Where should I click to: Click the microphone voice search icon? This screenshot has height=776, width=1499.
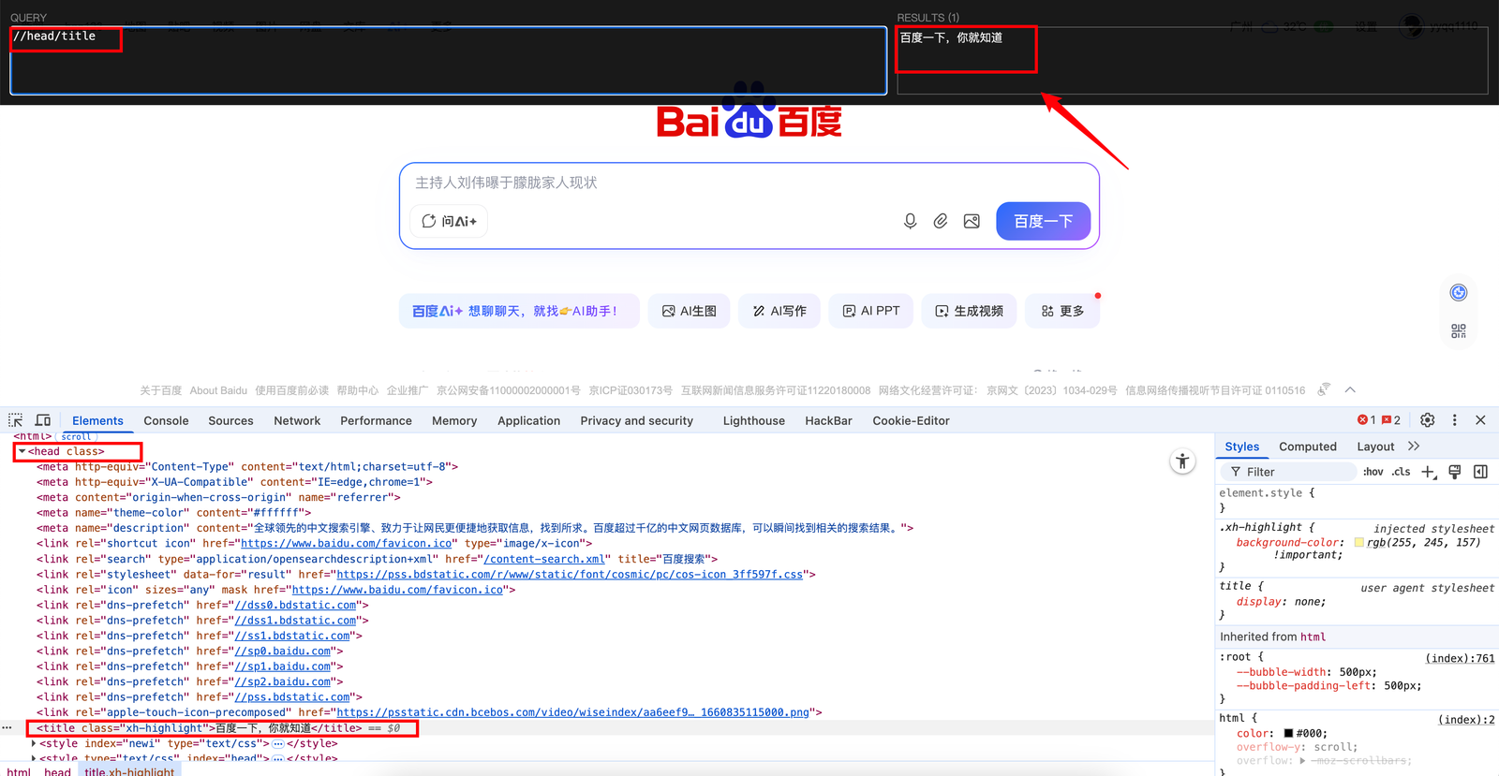coord(910,221)
